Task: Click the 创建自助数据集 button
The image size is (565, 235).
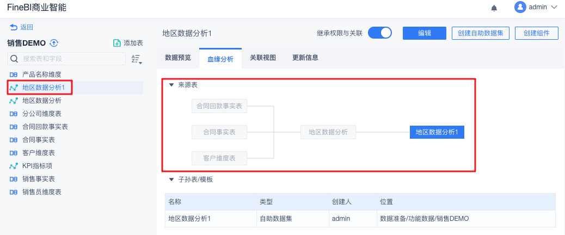Action: [481, 33]
